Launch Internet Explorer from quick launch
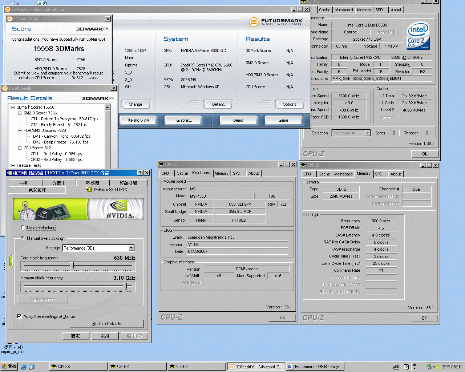The width and height of the screenshot is (465, 372). coord(24,367)
